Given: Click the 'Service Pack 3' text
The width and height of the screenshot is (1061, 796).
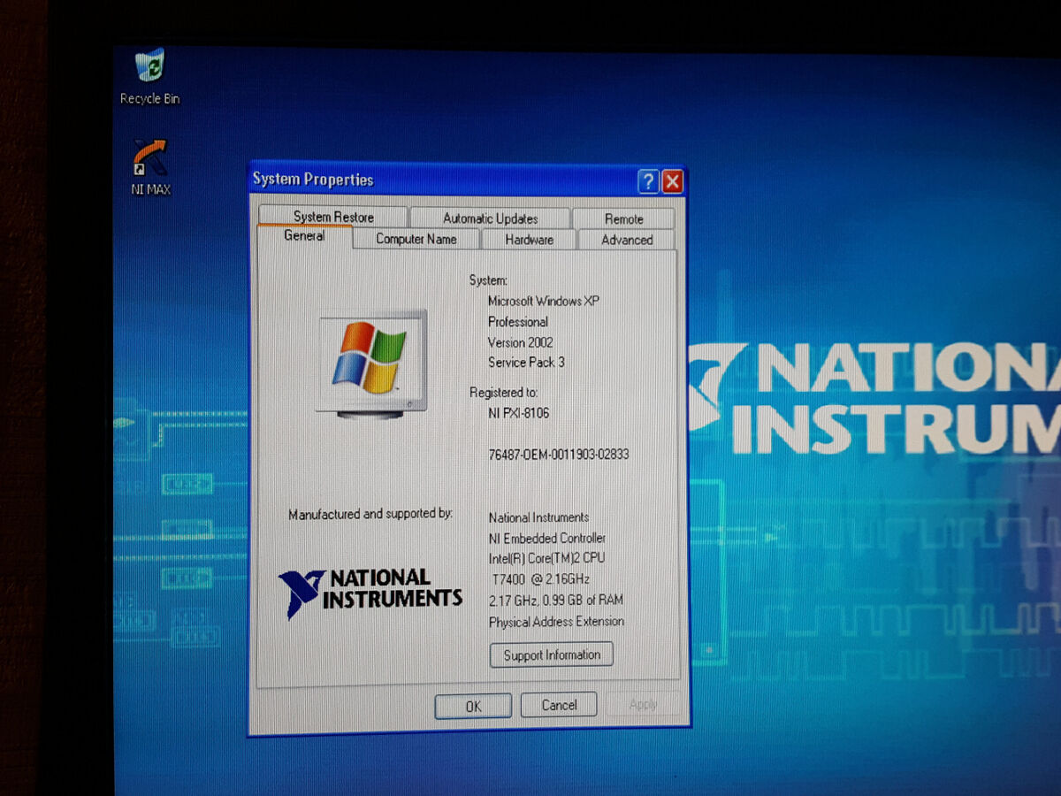Looking at the screenshot, I should coord(526,362).
